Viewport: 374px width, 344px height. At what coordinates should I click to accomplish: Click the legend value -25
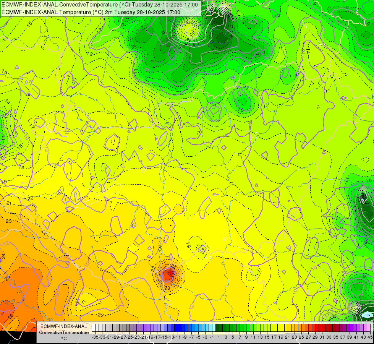click(130, 338)
